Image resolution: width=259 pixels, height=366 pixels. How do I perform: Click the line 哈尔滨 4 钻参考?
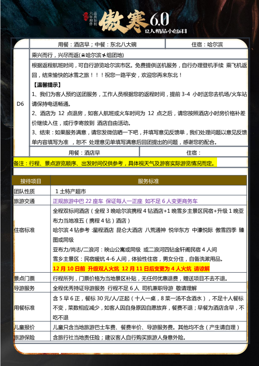pyautogui.click(x=148, y=235)
